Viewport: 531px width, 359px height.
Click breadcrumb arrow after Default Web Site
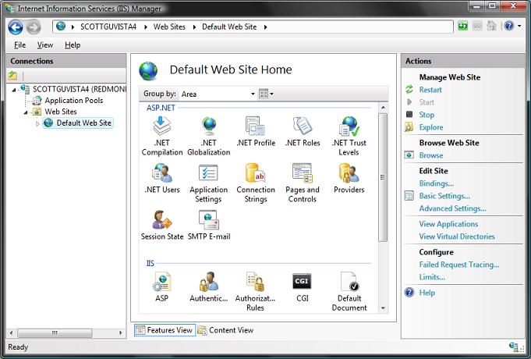265,27
